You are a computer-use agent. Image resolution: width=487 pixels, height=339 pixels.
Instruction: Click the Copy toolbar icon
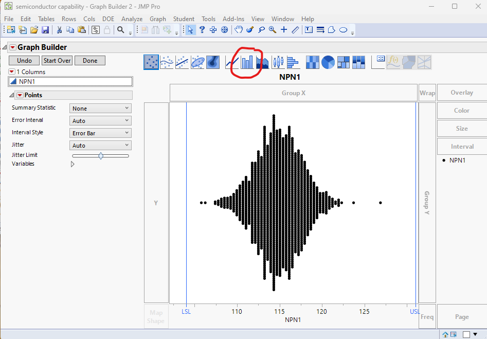[70, 30]
